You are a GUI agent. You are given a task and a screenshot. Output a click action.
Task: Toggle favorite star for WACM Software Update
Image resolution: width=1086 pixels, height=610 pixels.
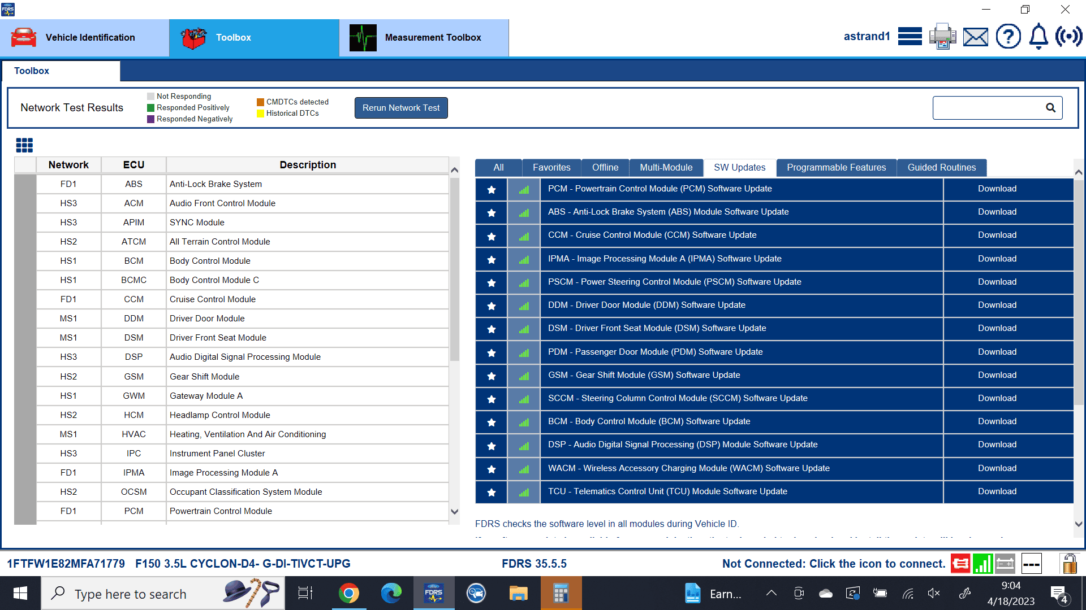click(x=492, y=469)
